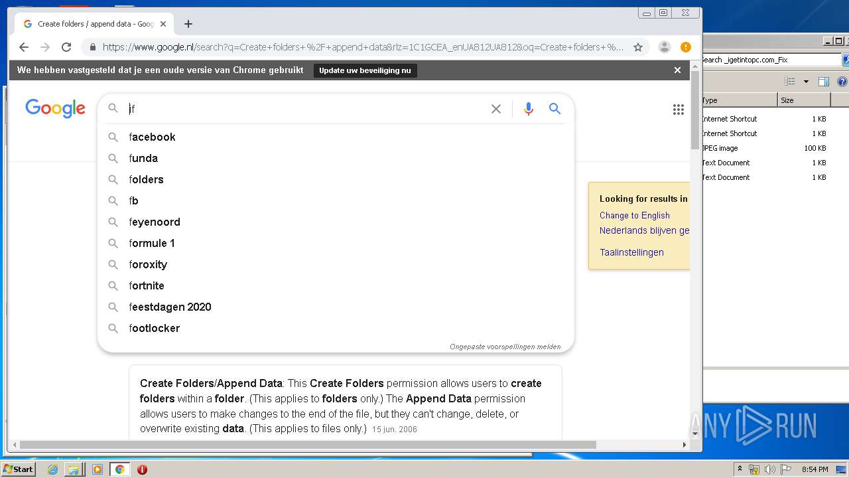Select first Internet Shortcut row

(x=765, y=119)
